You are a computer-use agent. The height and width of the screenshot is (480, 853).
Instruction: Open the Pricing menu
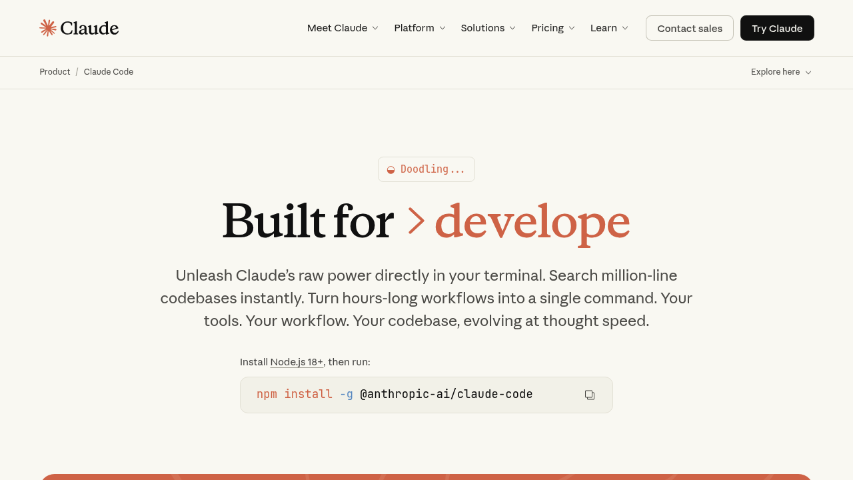click(552, 28)
